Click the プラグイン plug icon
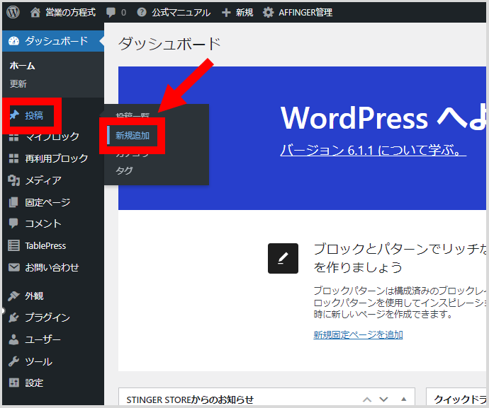 coord(13,317)
